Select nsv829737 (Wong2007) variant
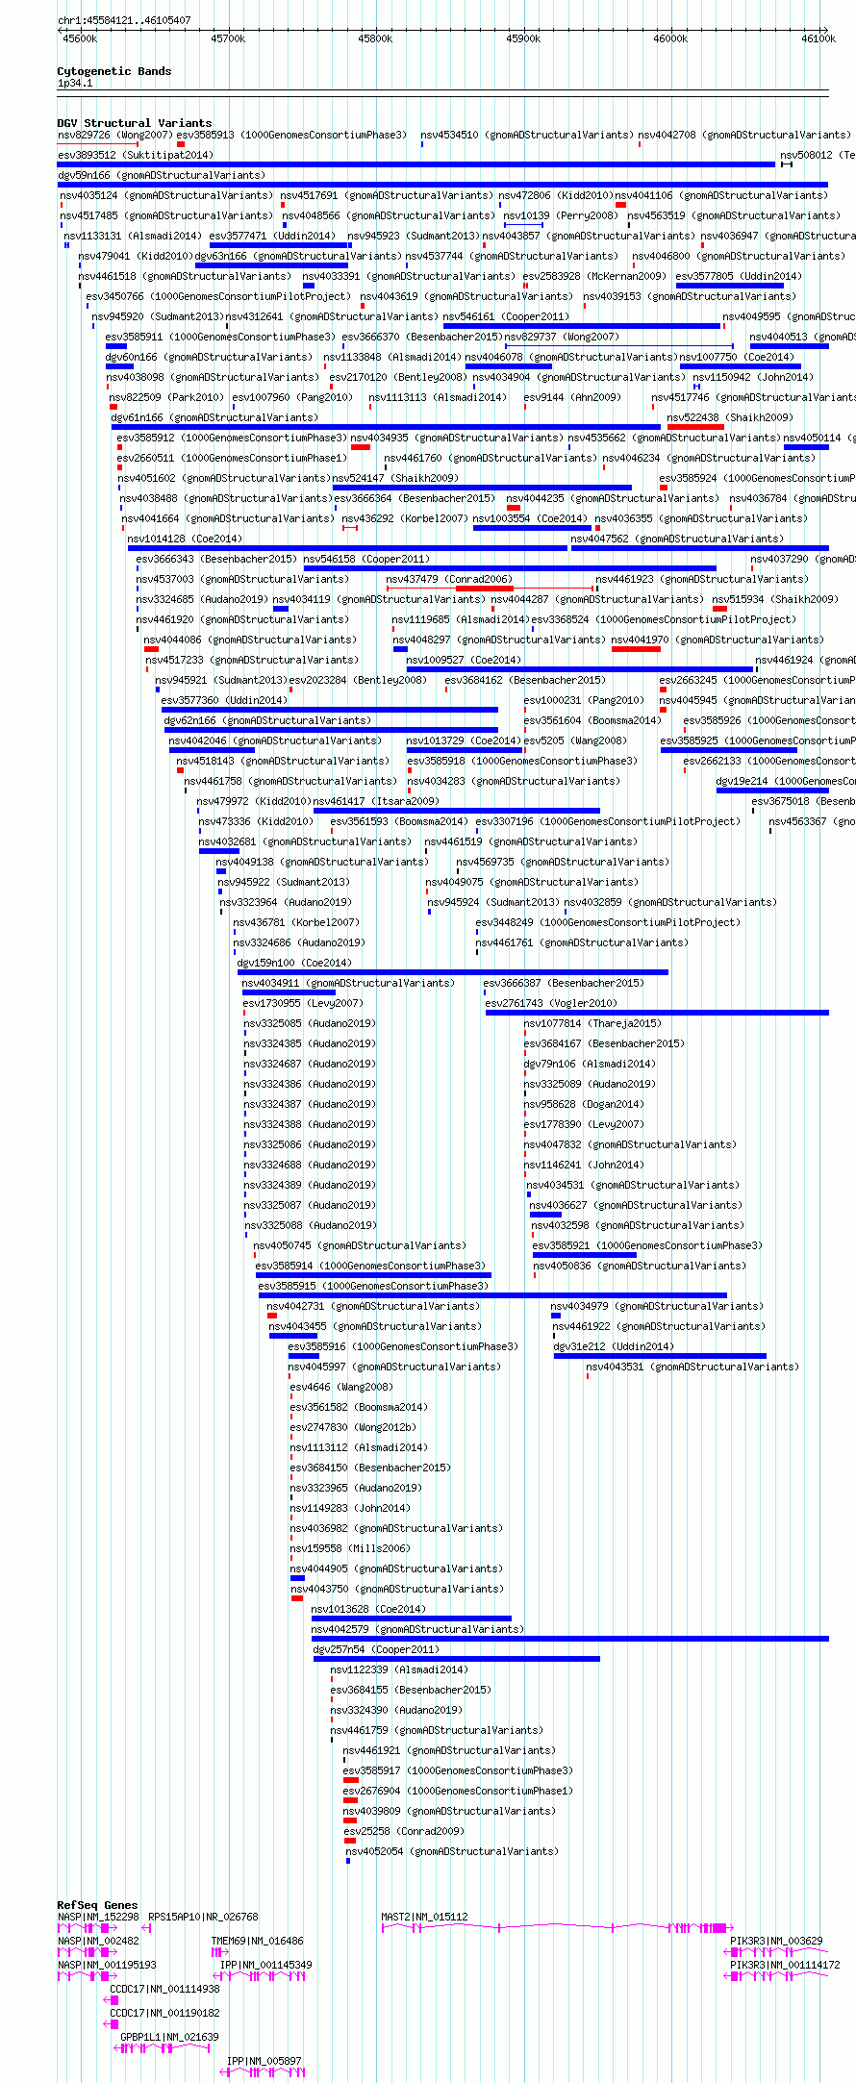856x2083 pixels. 562,337
